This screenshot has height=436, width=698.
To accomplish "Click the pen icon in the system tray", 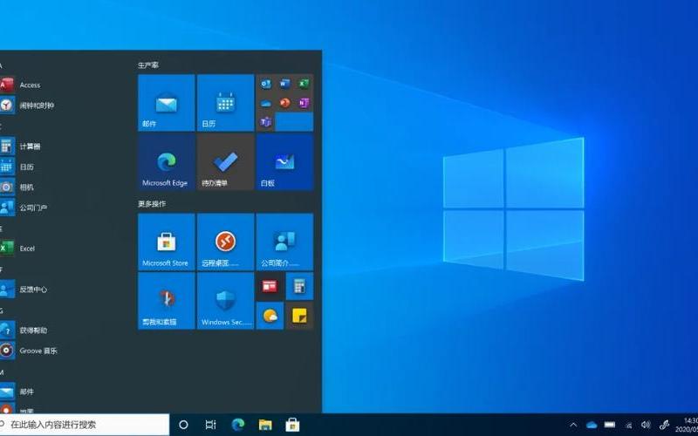I will pos(664,425).
